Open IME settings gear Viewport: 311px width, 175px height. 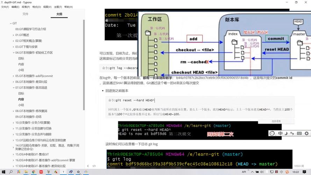307,133
